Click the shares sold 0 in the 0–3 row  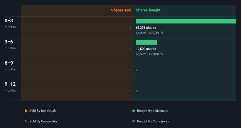tap(130, 28)
